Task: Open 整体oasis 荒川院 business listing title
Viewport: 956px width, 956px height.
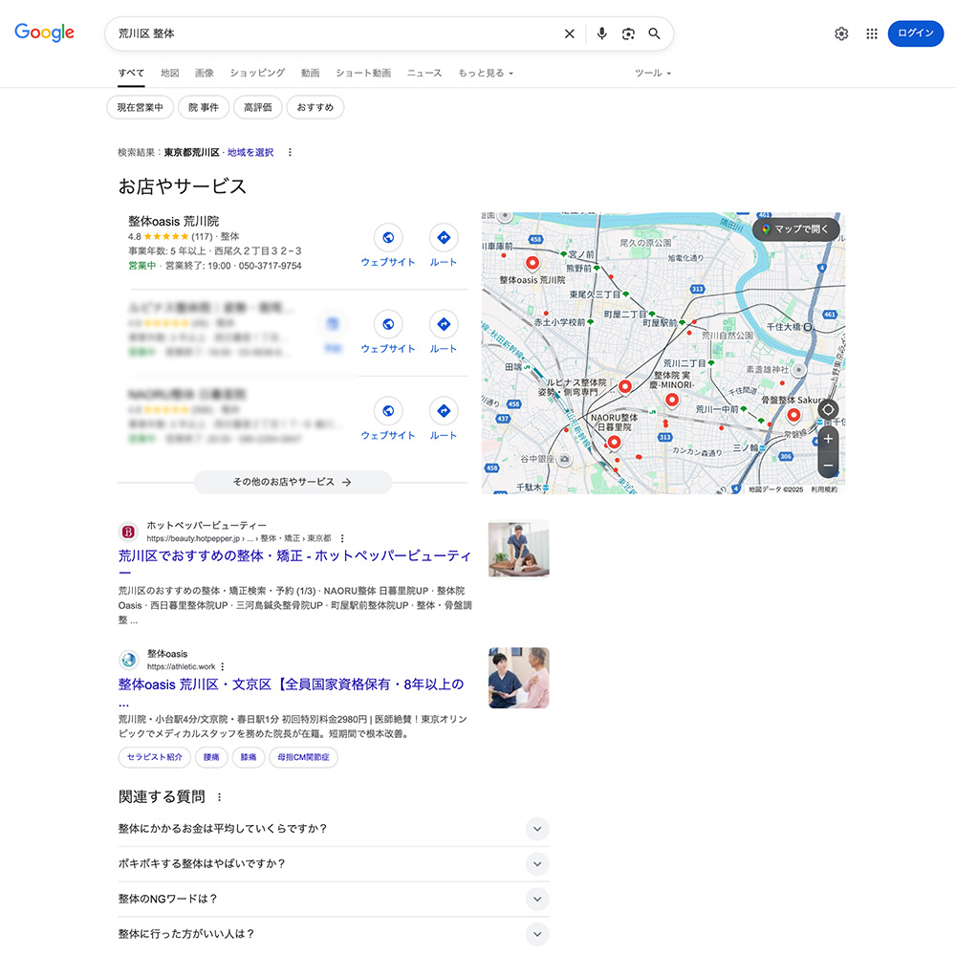Action: point(174,222)
